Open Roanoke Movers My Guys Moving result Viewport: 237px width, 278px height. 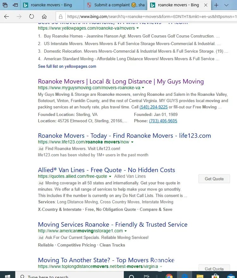(121, 81)
